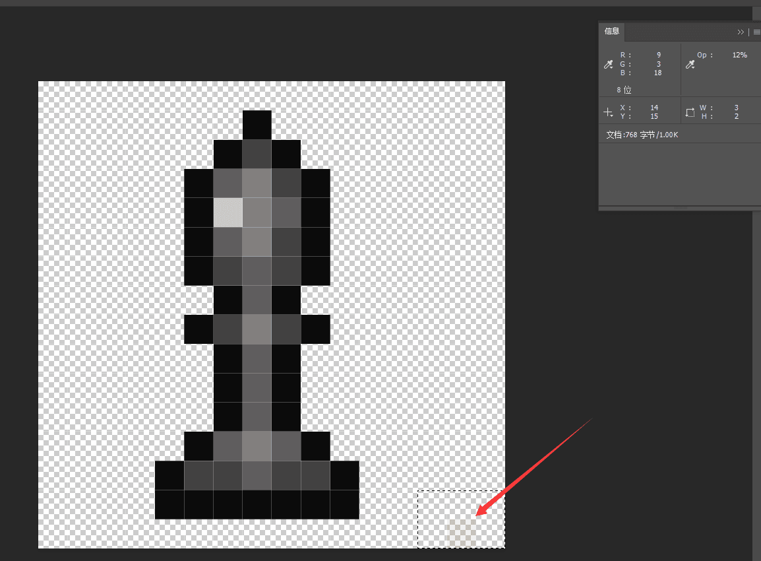
Task: Click the document size status text
Action: pos(642,135)
